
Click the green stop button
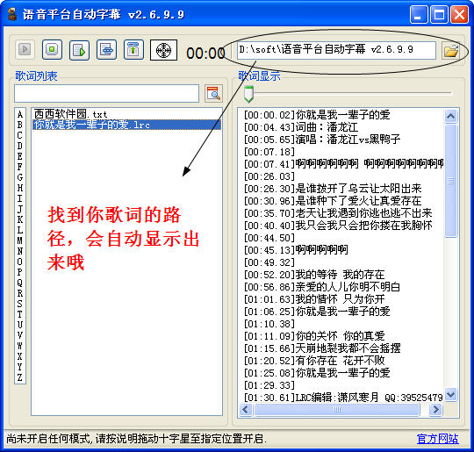(x=52, y=49)
